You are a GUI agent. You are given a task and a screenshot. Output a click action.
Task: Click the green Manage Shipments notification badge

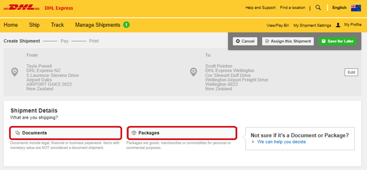(x=126, y=25)
